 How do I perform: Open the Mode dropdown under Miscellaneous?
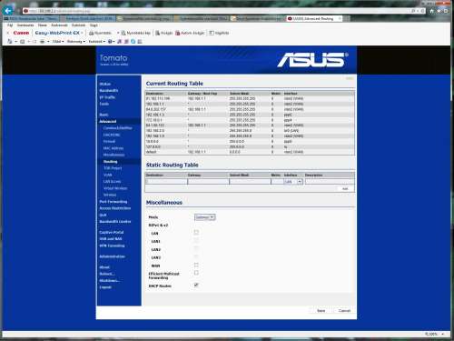tap(205, 217)
